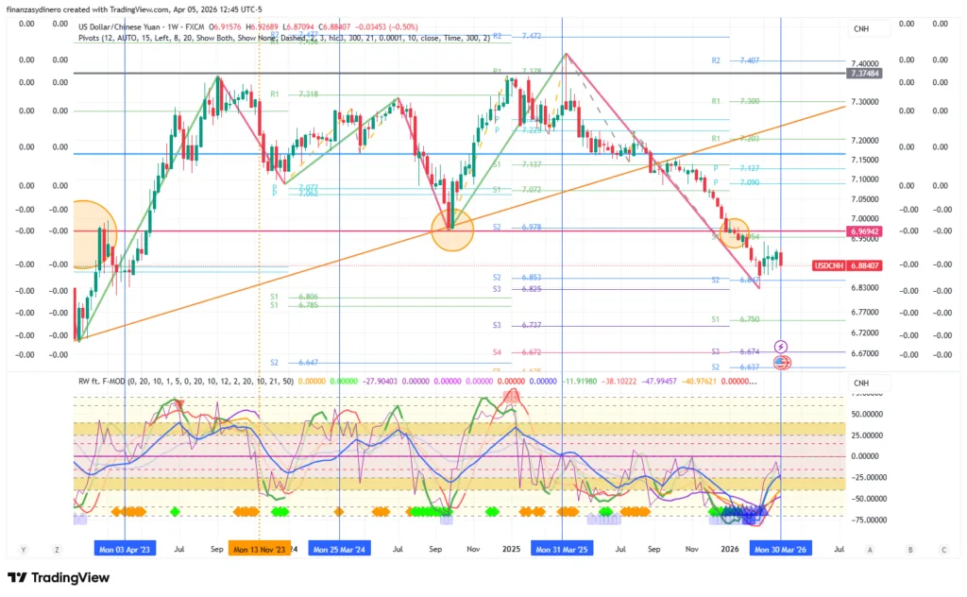
Task: Select the small orange circle near early 2026
Action: coord(734,231)
